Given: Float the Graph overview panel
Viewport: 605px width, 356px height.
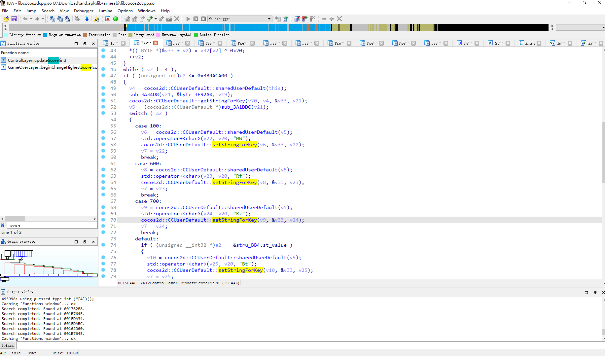Looking at the screenshot, I should 85,242.
